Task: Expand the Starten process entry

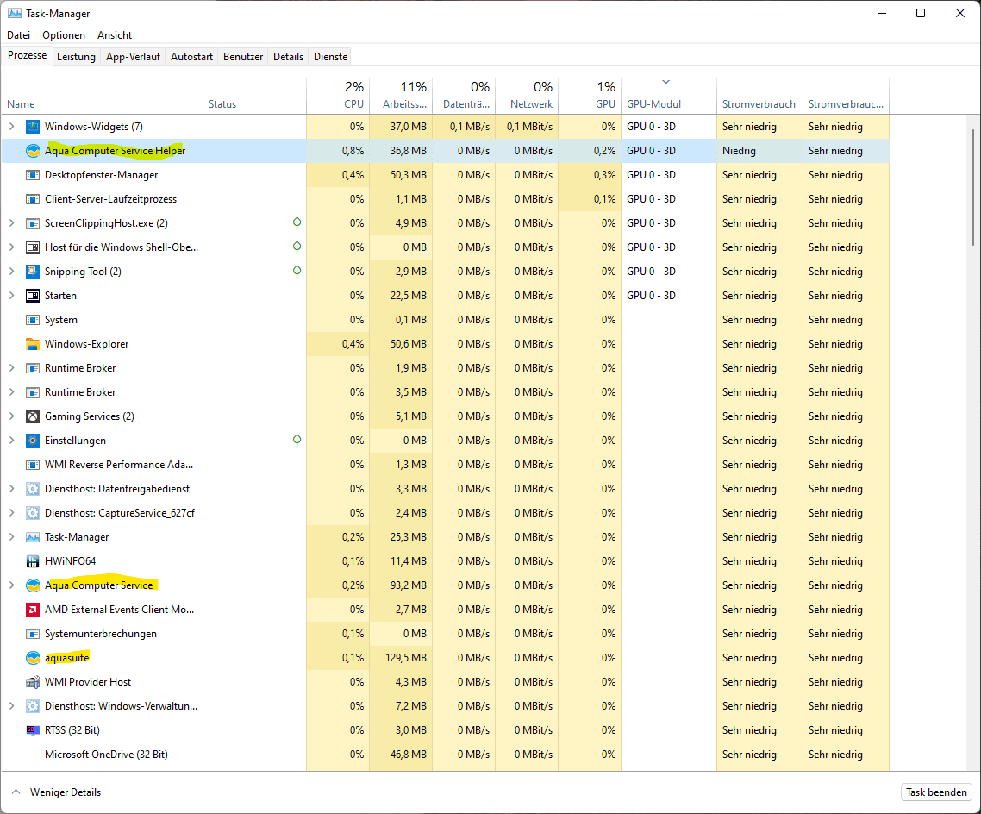Action: (x=12, y=296)
